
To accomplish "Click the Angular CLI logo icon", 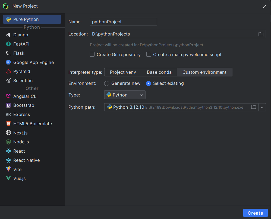I will (x=8, y=96).
